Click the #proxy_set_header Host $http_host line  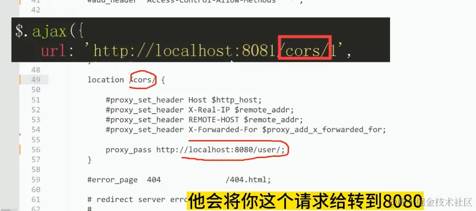(x=184, y=100)
